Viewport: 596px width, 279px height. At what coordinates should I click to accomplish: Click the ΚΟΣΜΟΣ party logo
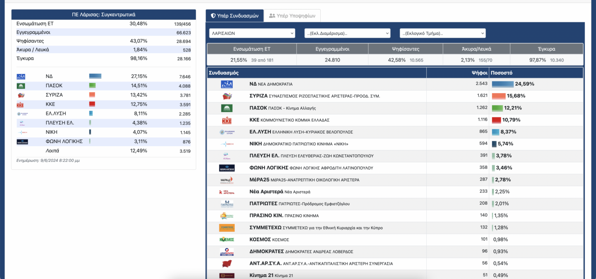point(226,240)
